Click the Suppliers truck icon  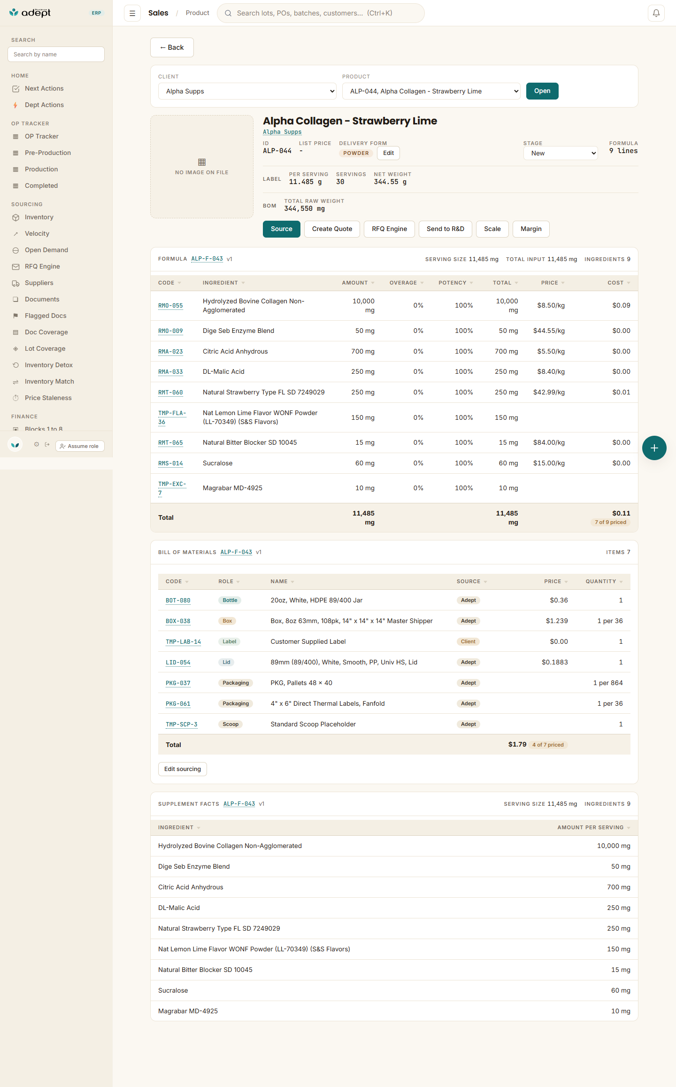pyautogui.click(x=15, y=283)
